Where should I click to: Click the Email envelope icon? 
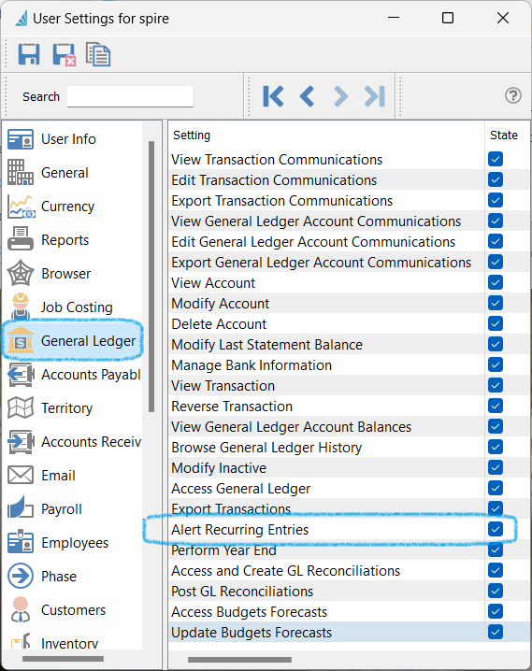click(x=21, y=475)
